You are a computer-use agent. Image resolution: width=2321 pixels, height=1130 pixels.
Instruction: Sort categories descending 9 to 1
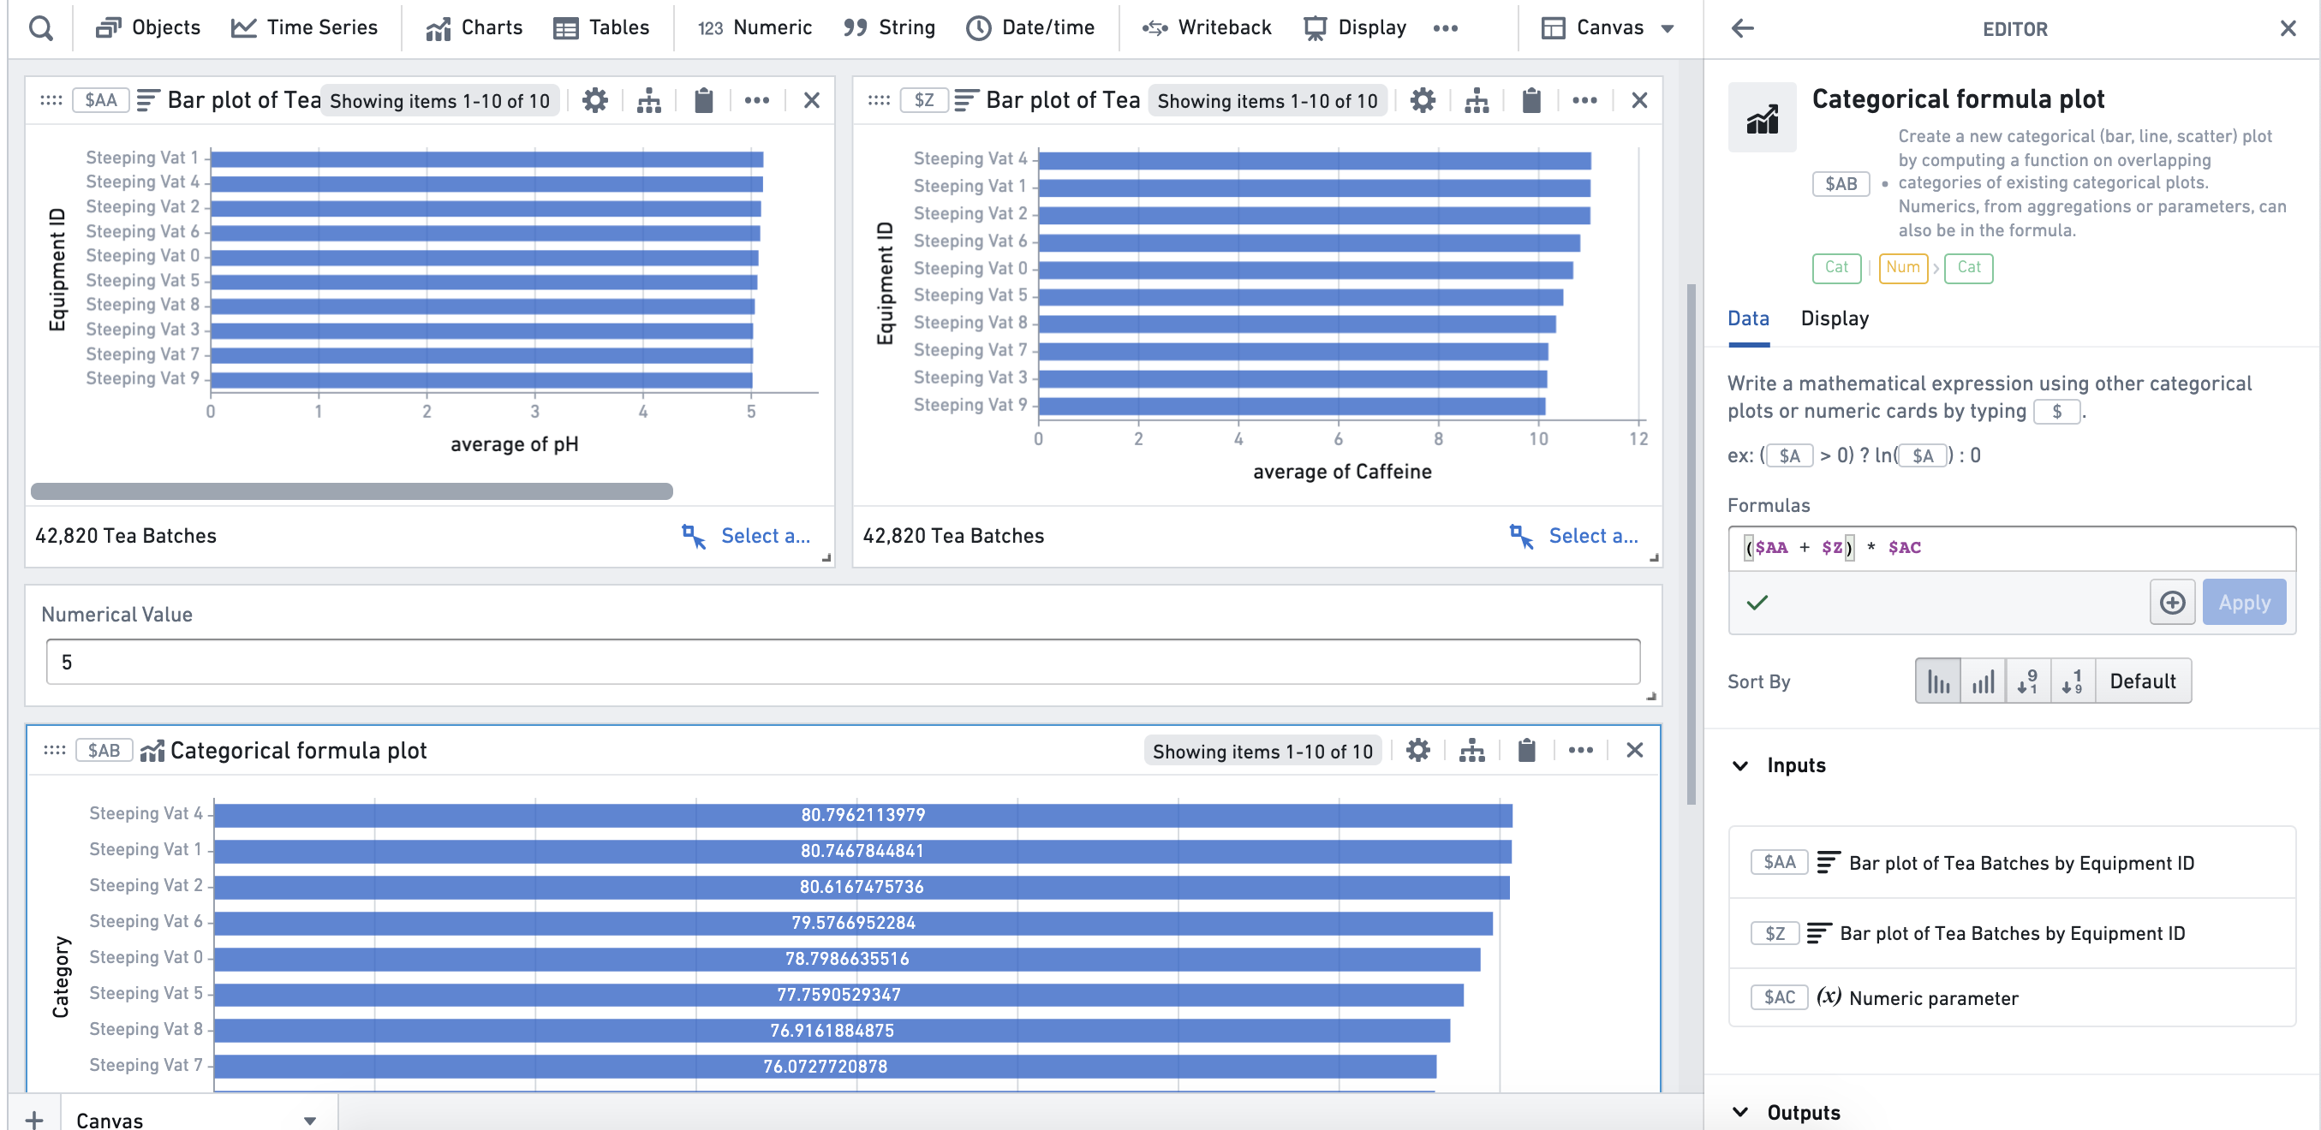pyautogui.click(x=2028, y=681)
